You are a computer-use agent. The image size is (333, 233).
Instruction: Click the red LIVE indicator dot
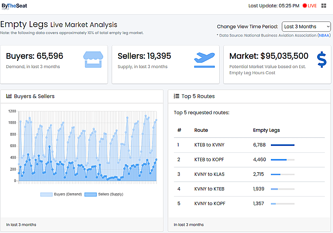pyautogui.click(x=305, y=6)
